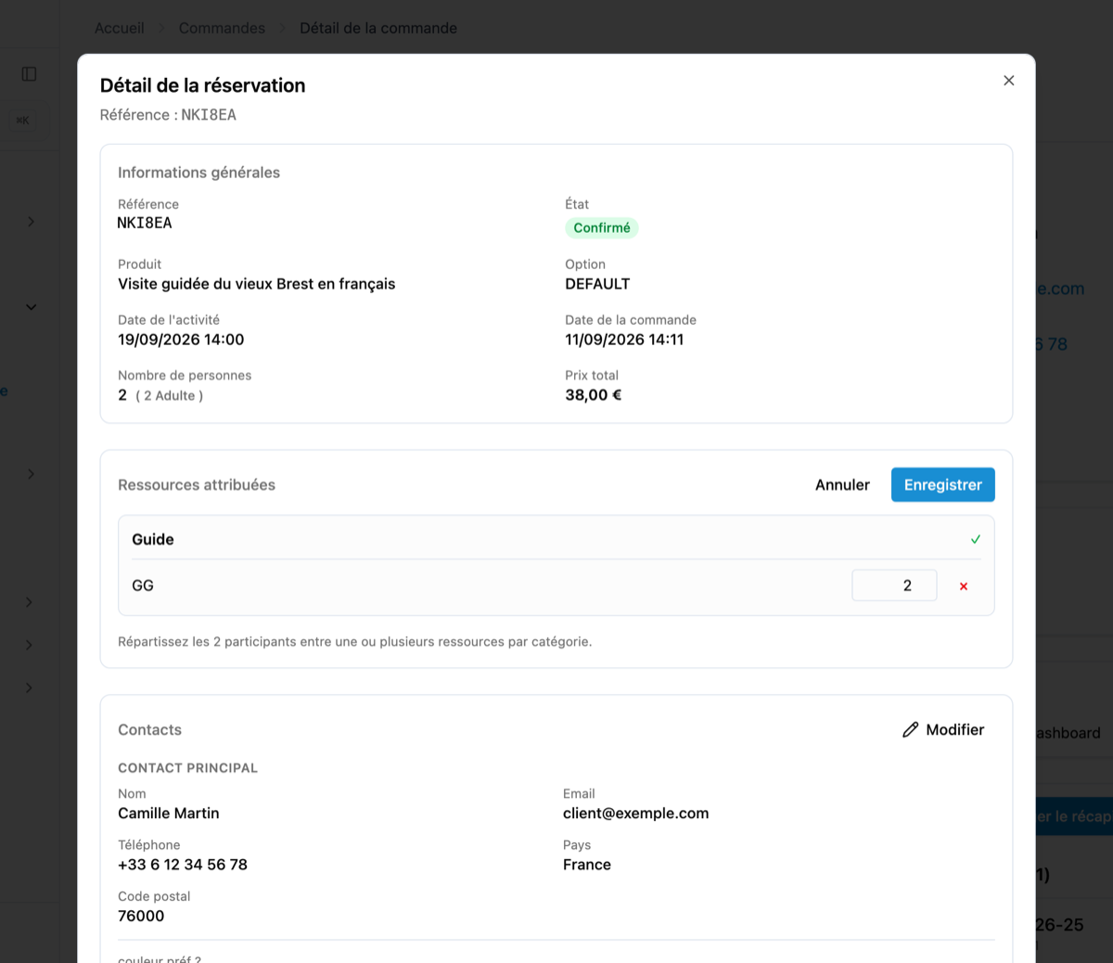Click the order date 11/09/2026 14:11
Viewport: 1113px width, 963px height.
pyautogui.click(x=624, y=340)
